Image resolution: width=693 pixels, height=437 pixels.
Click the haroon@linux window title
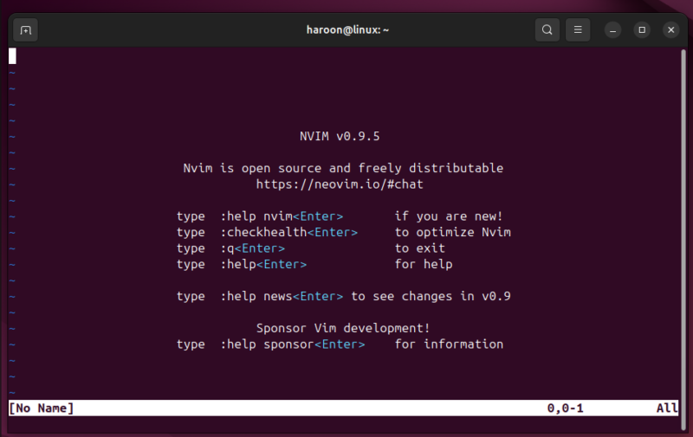pyautogui.click(x=347, y=30)
